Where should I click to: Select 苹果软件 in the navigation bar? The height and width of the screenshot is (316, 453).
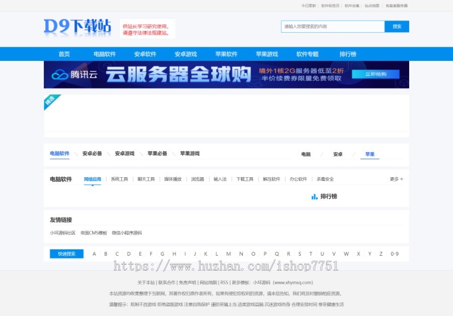[x=226, y=54]
